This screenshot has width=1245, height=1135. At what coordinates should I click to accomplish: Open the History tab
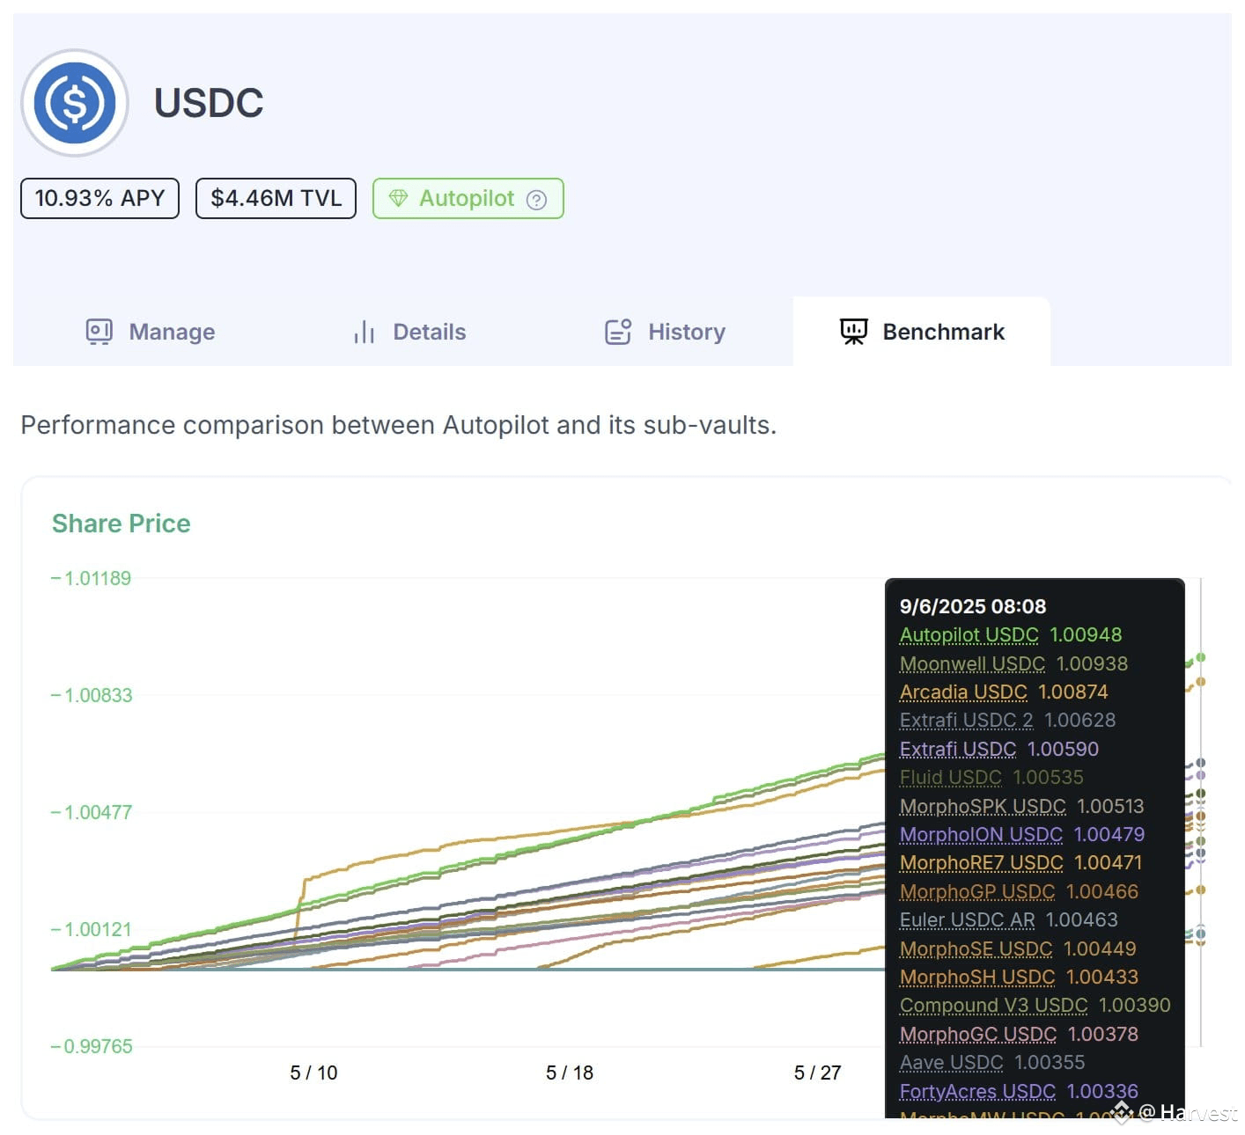[666, 332]
